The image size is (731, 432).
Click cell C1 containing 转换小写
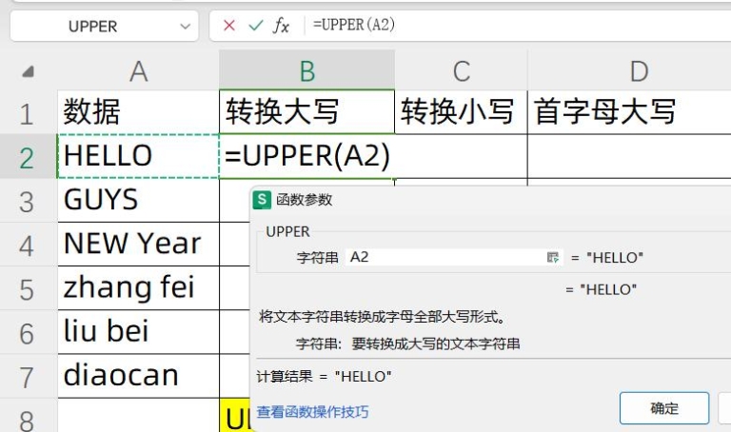(461, 112)
